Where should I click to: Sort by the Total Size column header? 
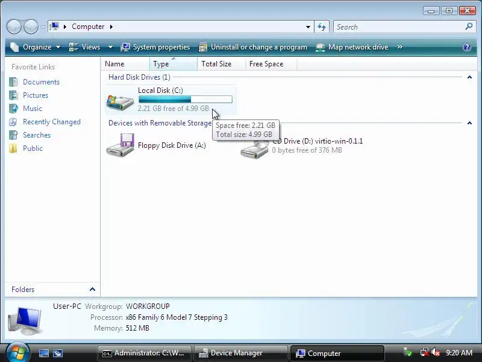click(222, 64)
